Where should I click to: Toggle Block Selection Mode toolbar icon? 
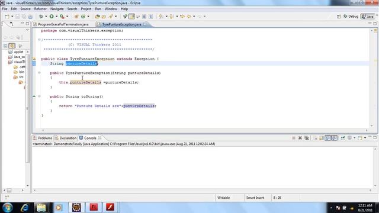click(144, 17)
